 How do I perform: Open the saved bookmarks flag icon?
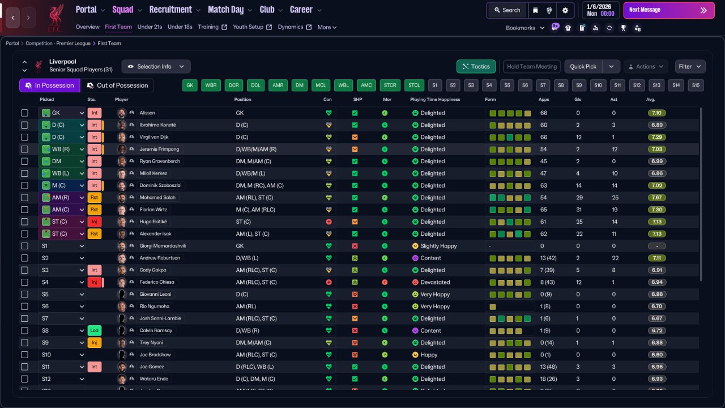(x=535, y=10)
